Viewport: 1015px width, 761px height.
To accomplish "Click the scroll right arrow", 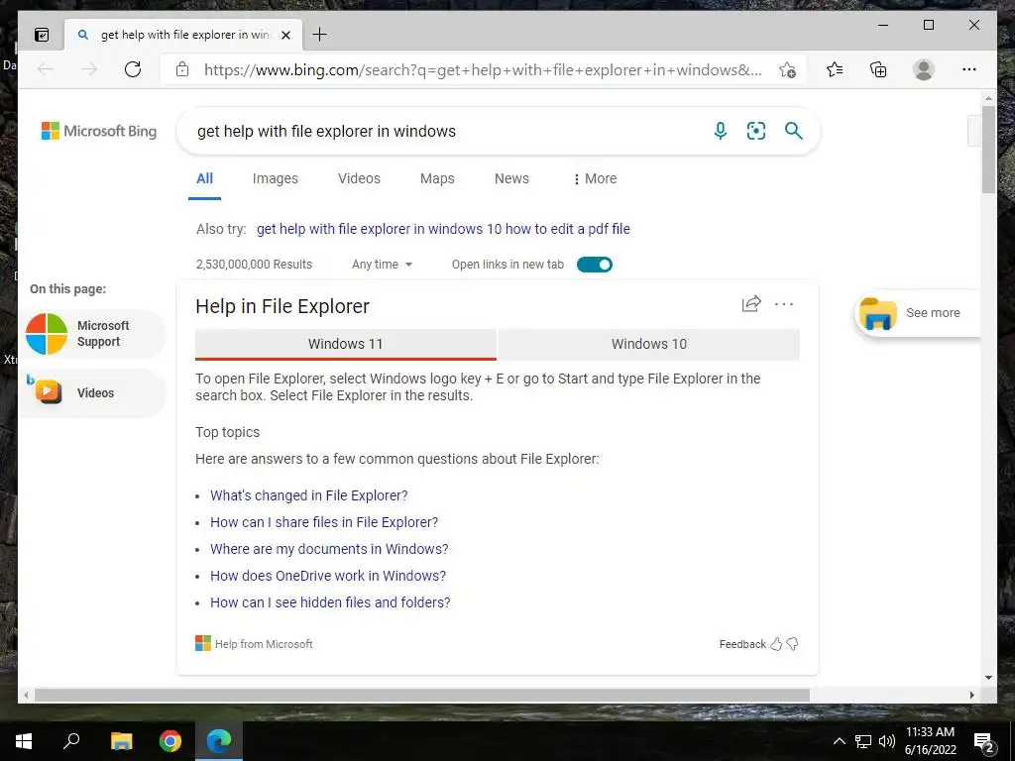I will [971, 695].
